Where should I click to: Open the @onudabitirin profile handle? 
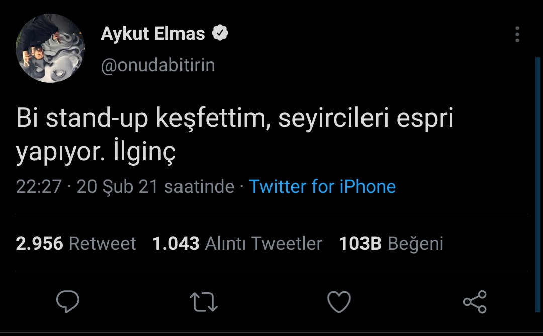point(157,64)
